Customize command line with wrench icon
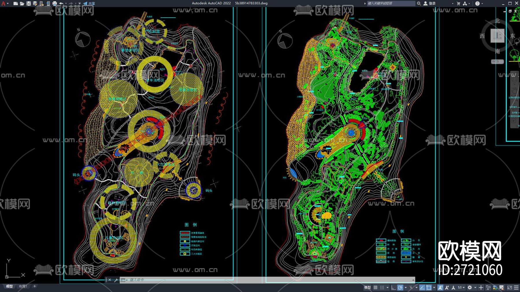The image size is (520, 292). coord(116,280)
